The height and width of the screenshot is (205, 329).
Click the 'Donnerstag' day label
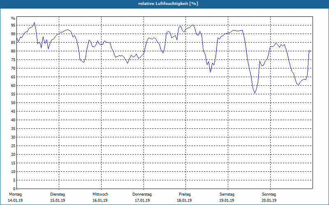coord(142,194)
